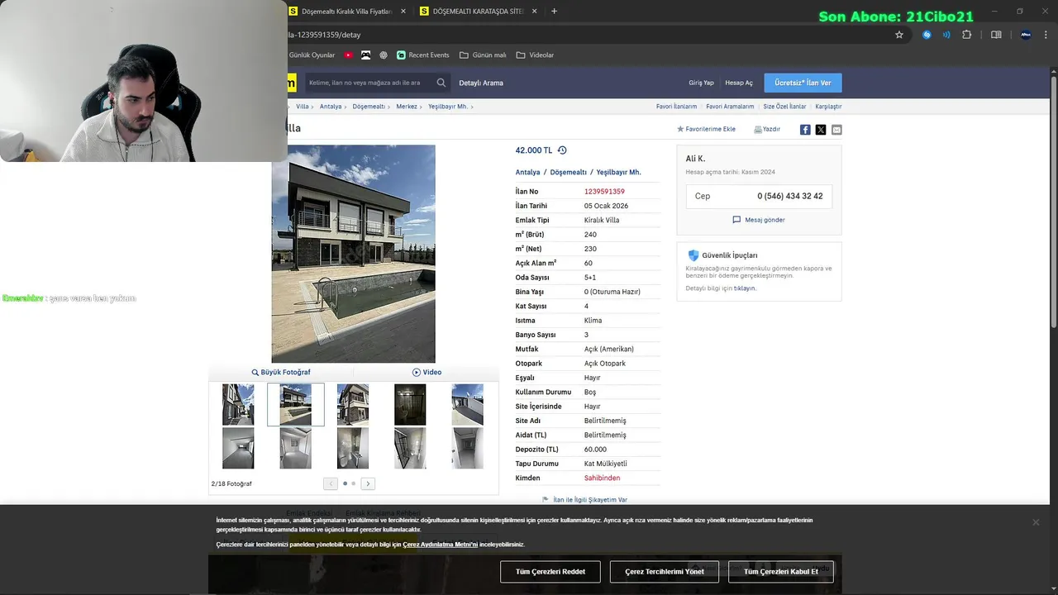Go to previous thumbnail page arrow
Image resolution: width=1058 pixels, height=595 pixels.
(x=331, y=483)
